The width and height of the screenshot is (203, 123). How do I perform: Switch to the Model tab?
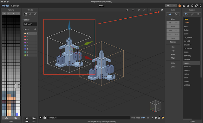pyautogui.click(x=5, y=6)
